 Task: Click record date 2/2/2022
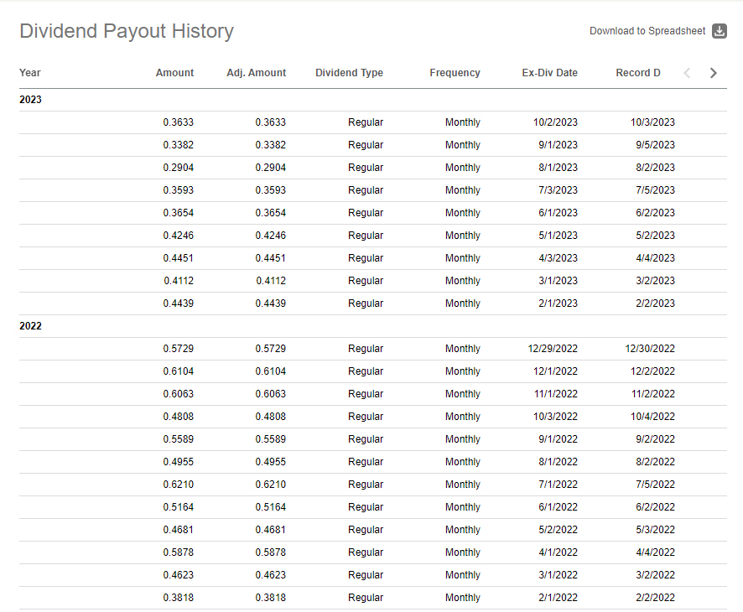coord(655,599)
